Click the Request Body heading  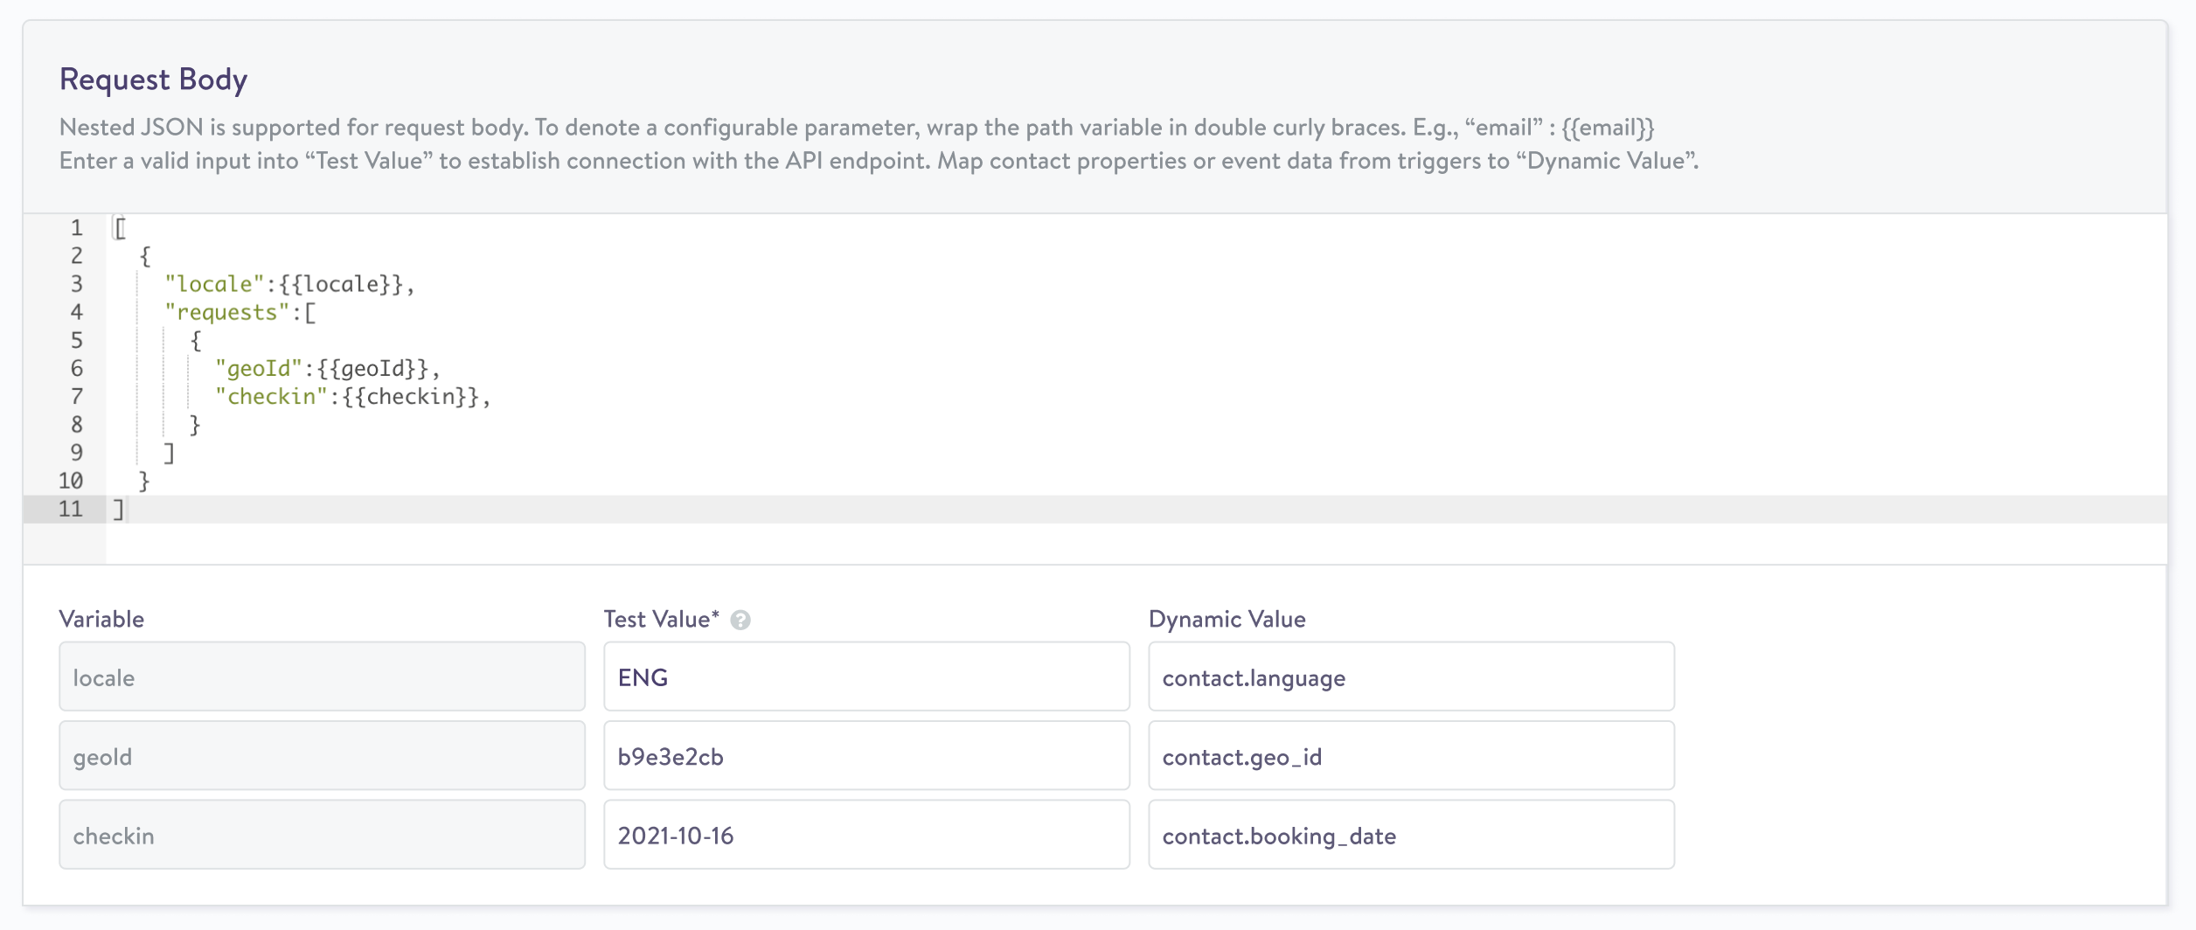pyautogui.click(x=154, y=80)
